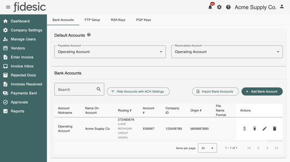The height and width of the screenshot is (162, 290).
Task: Open the Payables Account dropdown
Action: pos(110,52)
